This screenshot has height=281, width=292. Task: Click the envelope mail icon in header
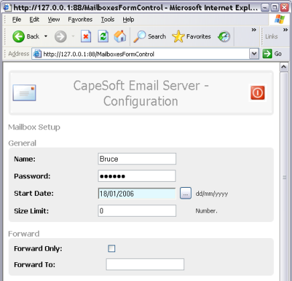pos(24,93)
